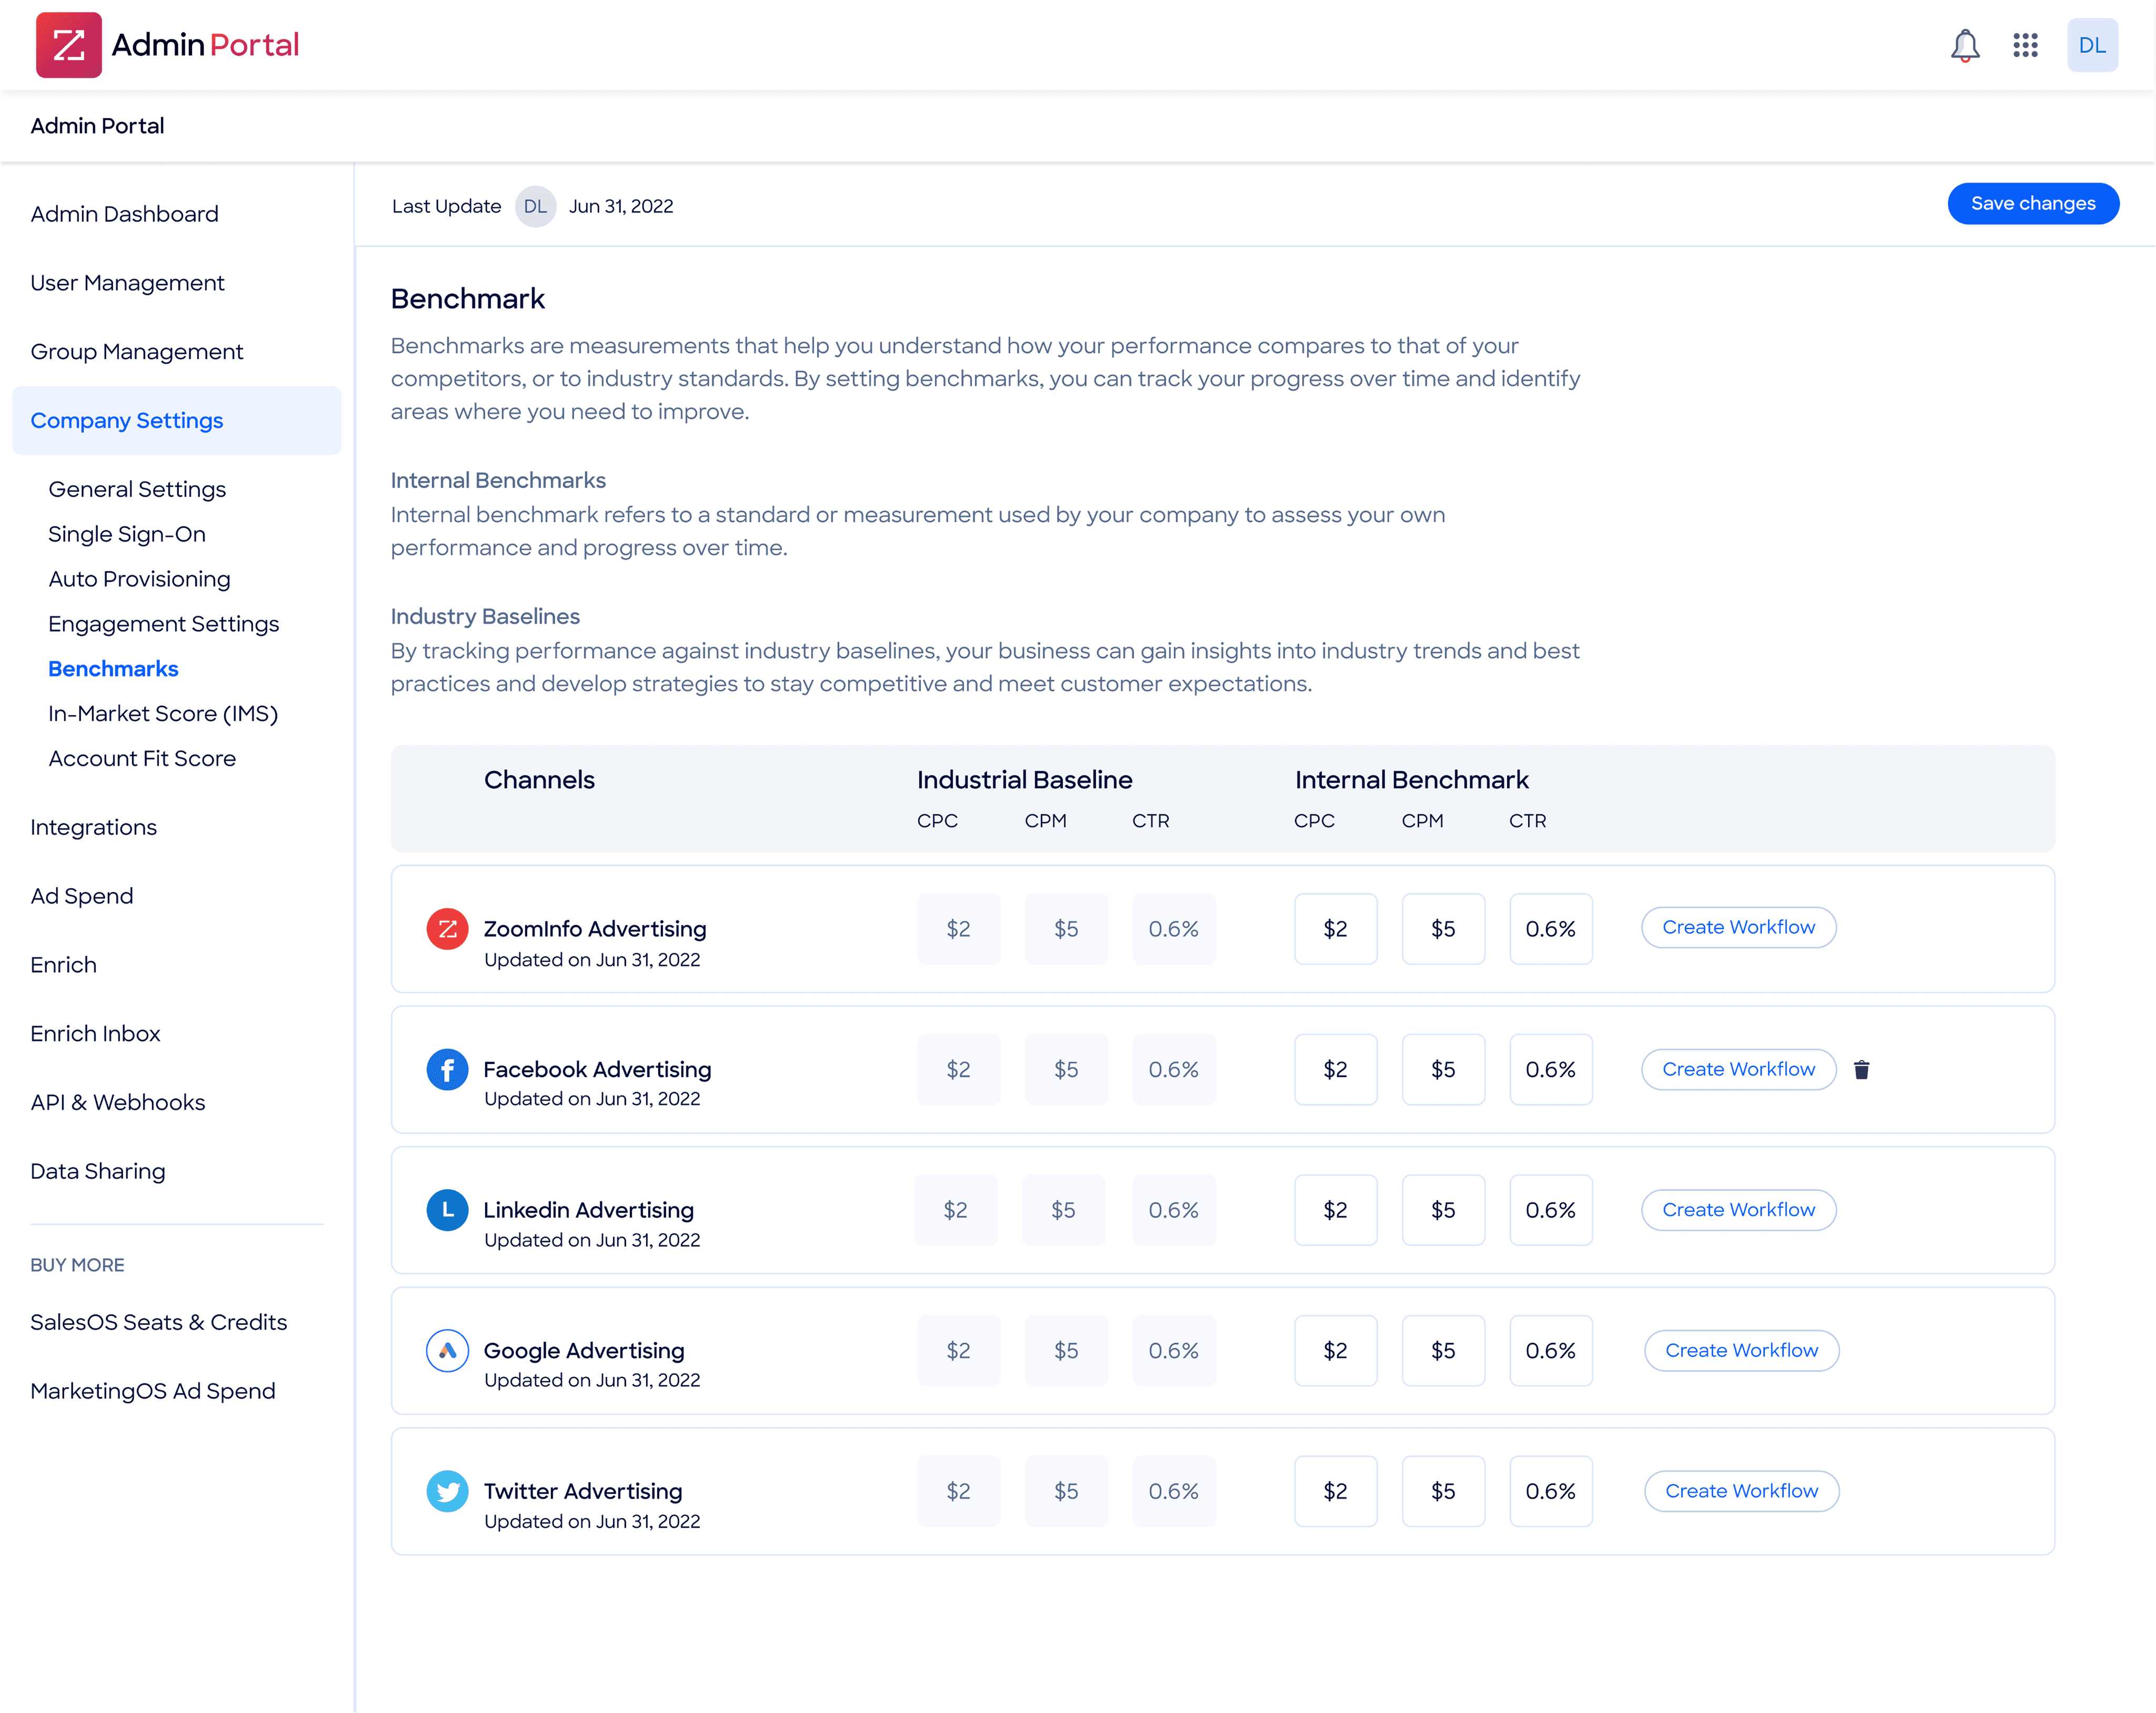Image resolution: width=2156 pixels, height=1713 pixels.
Task: Open the apps grid menu
Action: click(x=2025, y=45)
